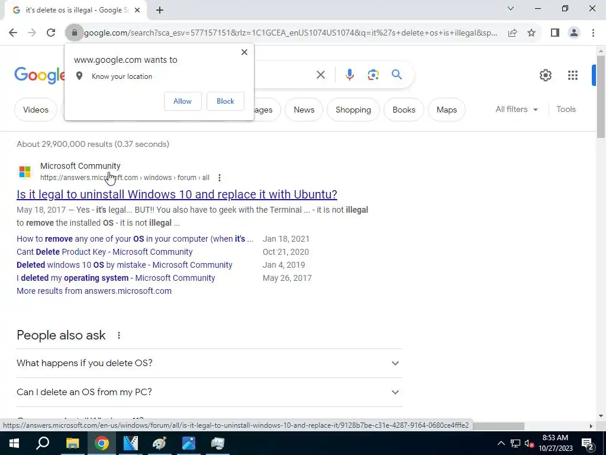Click the padlock site info icon
Viewport: 606px width, 455px height.
[74, 33]
